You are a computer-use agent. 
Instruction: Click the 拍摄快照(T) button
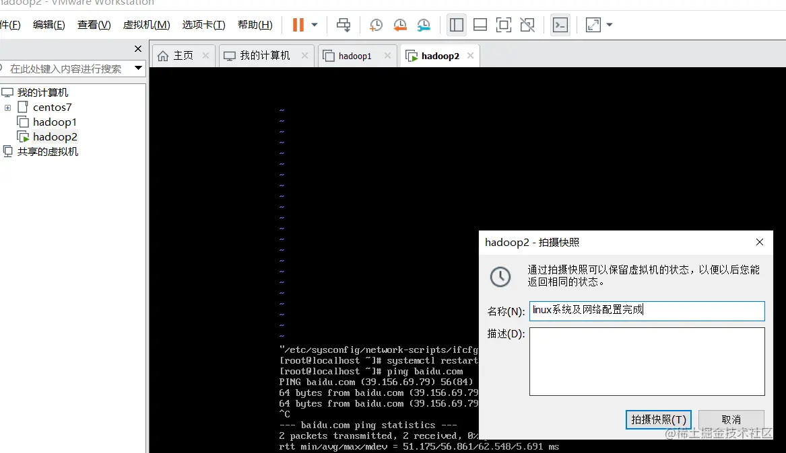pyautogui.click(x=658, y=419)
